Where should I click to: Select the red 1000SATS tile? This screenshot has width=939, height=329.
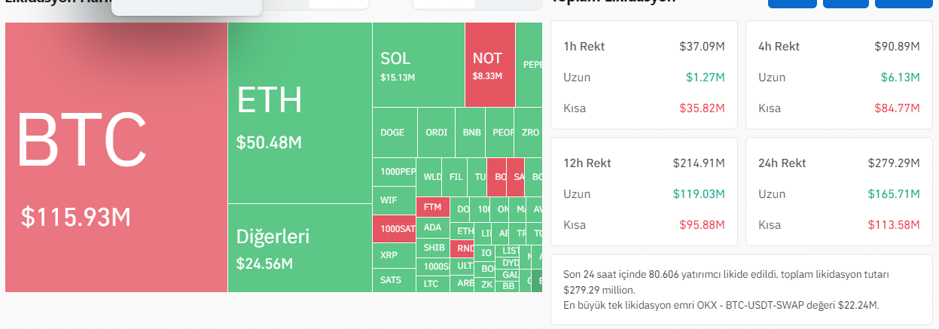click(393, 229)
